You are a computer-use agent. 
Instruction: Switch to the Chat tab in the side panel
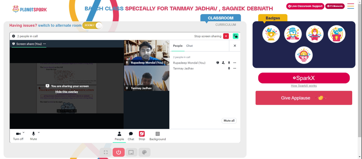tap(190, 46)
